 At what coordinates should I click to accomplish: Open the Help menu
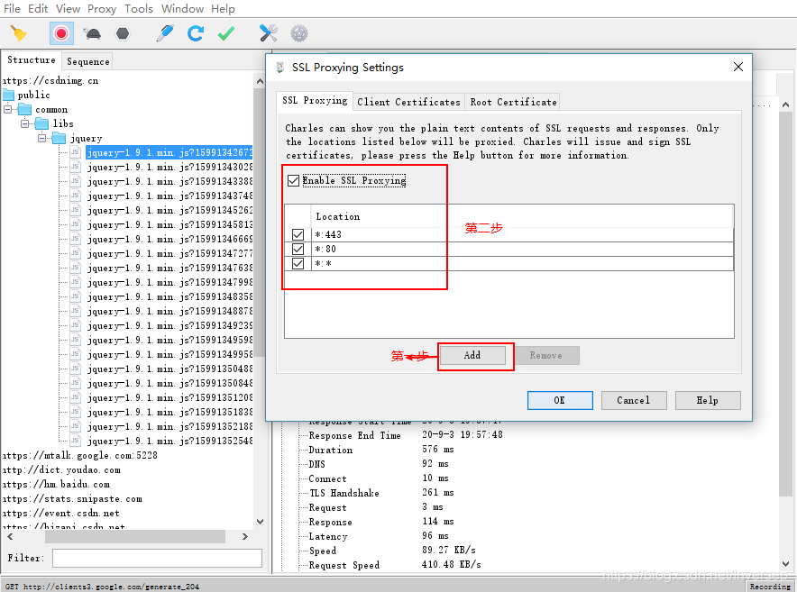[x=223, y=9]
